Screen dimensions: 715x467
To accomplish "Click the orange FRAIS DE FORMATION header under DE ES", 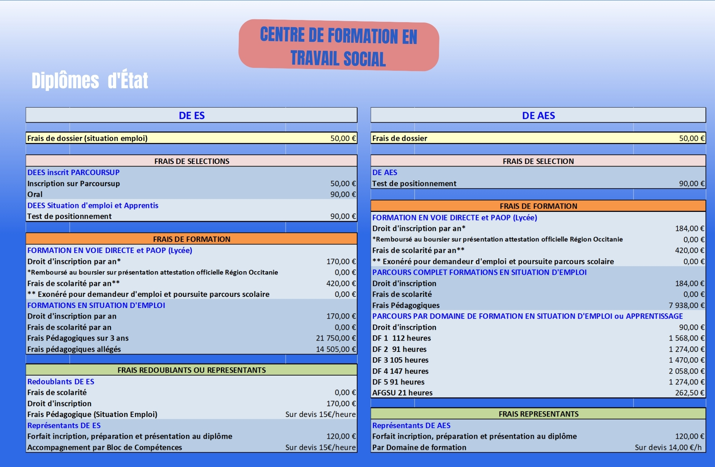I will click(x=192, y=239).
